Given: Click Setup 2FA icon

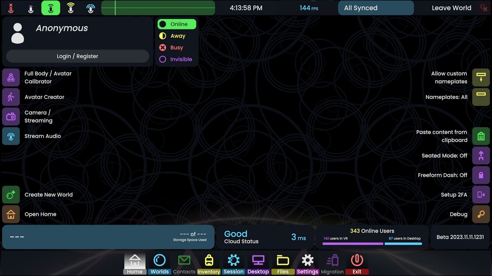Looking at the screenshot, I should pos(481,195).
